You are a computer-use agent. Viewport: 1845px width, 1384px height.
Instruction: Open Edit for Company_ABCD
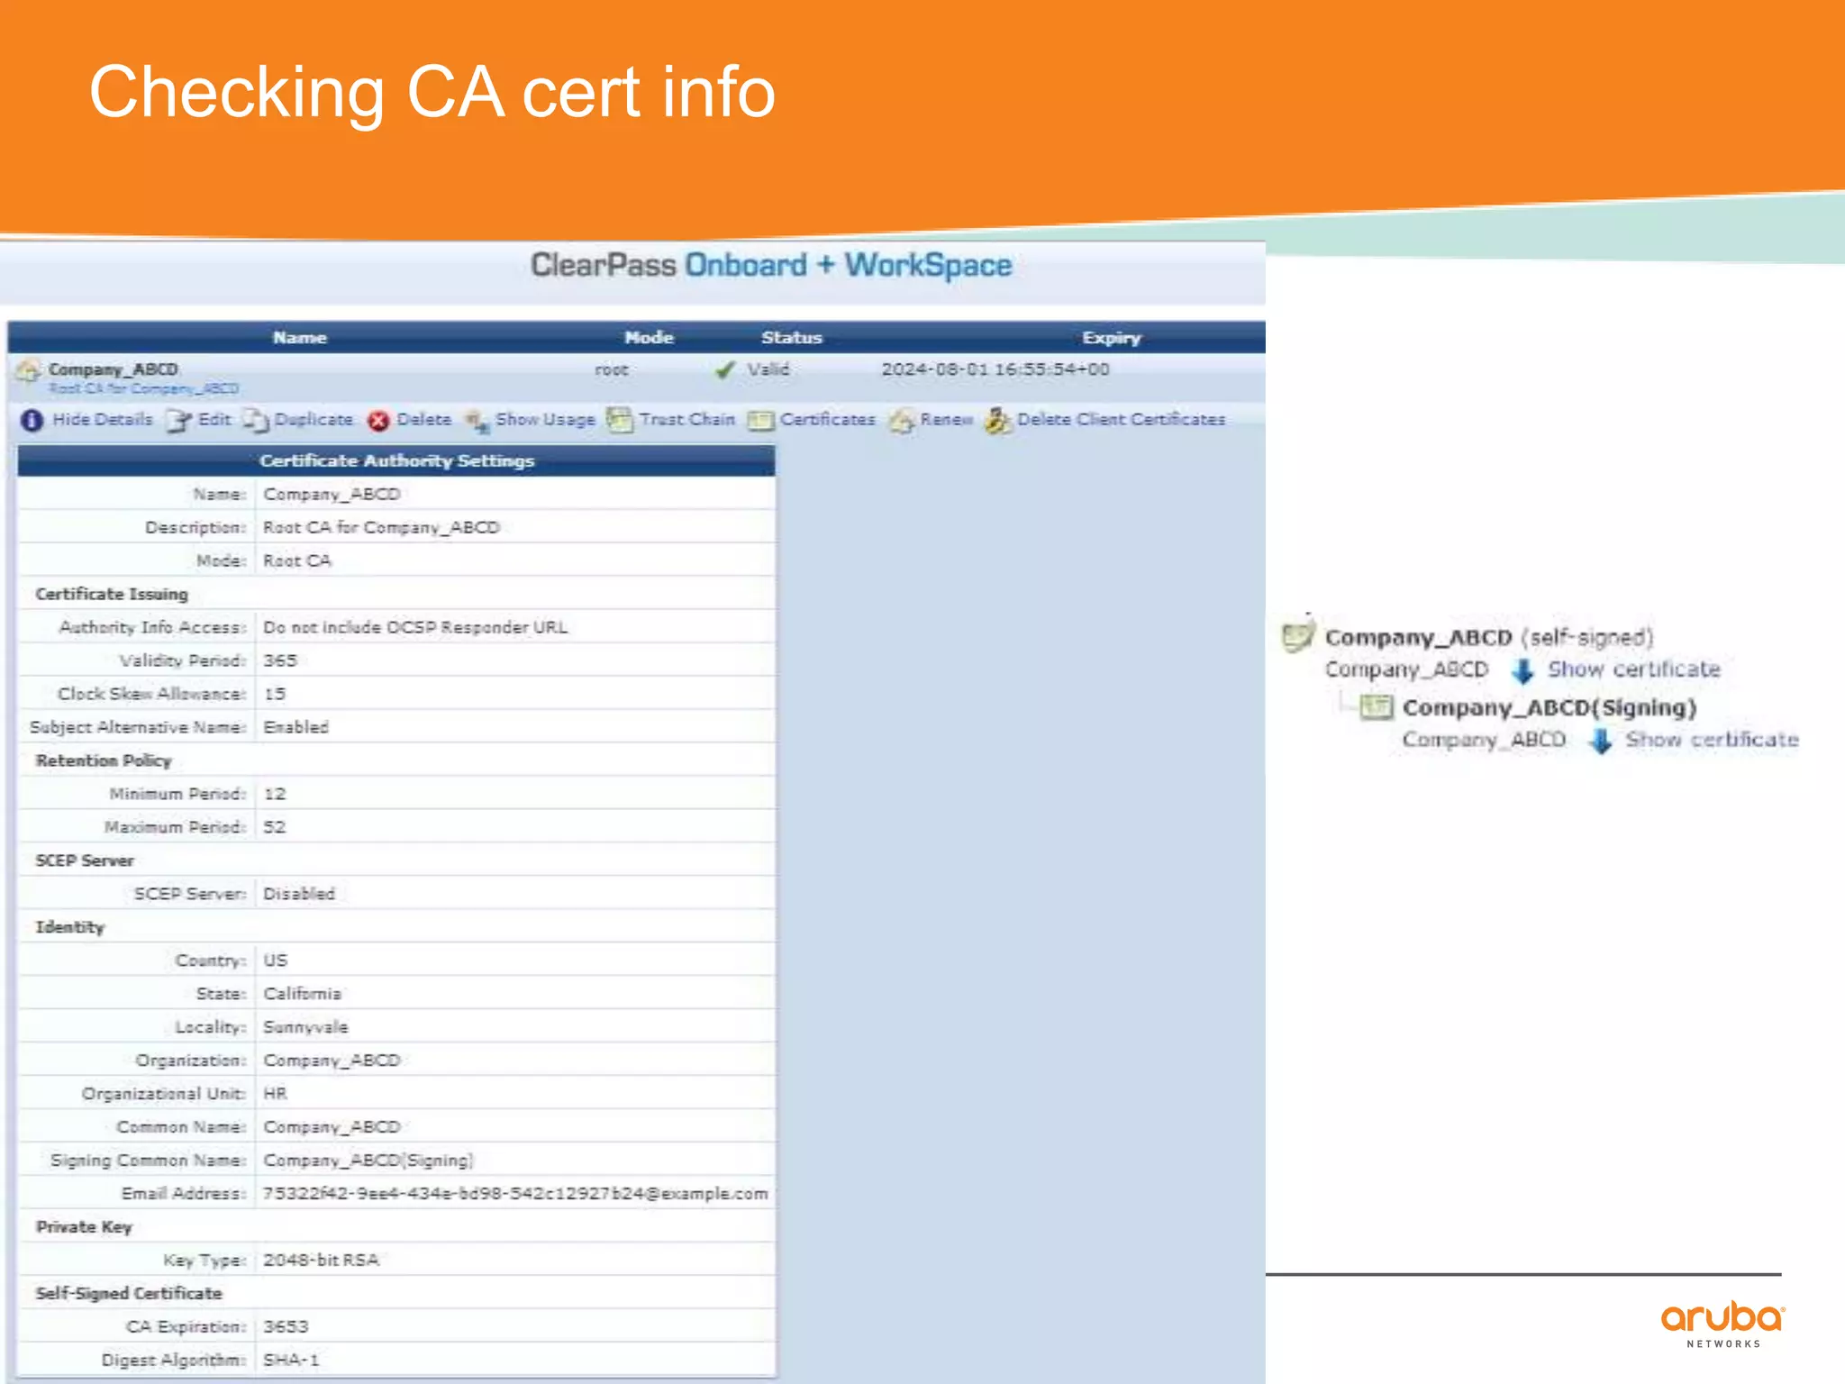point(214,420)
